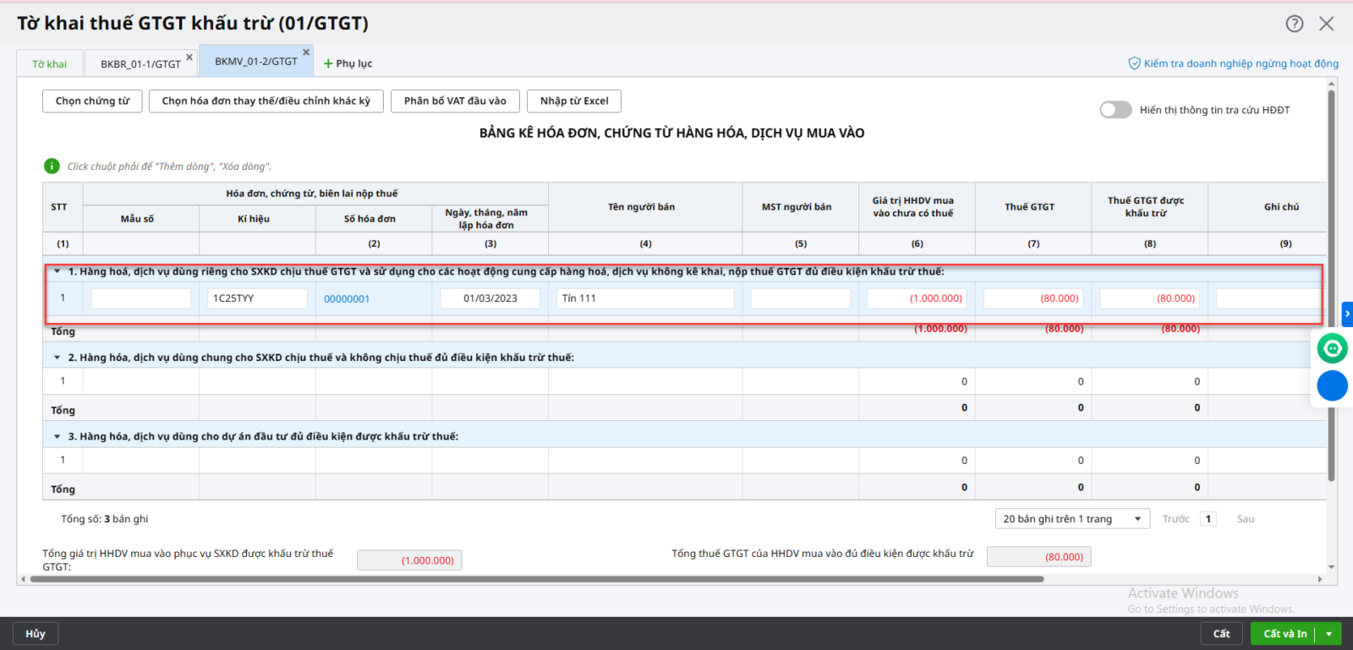
Task: Collapse section 3 dự án đầu tư
Action: point(58,436)
